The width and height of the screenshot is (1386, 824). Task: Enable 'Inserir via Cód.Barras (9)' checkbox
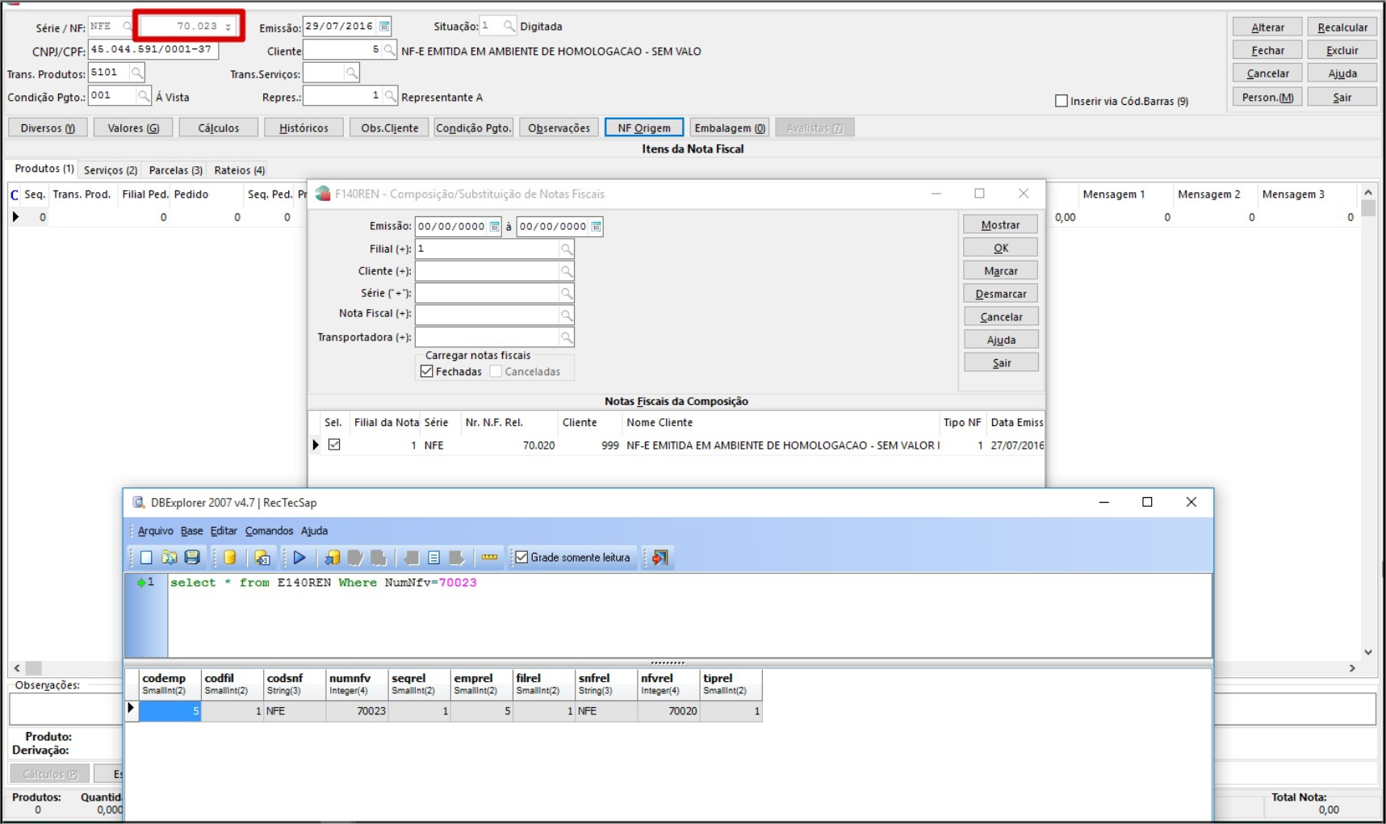(1061, 101)
